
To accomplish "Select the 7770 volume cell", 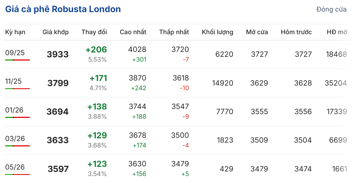I will tap(225, 112).
